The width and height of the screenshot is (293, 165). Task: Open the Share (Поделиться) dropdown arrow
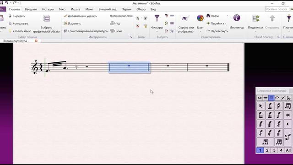(255, 31)
